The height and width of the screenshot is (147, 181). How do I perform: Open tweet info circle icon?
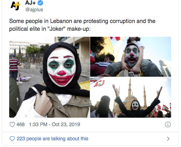(x=168, y=124)
